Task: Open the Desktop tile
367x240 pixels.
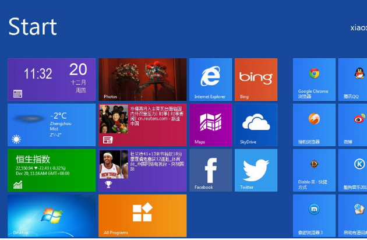Action: click(51, 215)
